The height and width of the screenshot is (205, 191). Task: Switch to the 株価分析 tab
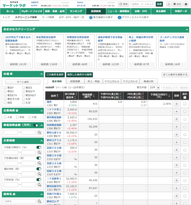tap(148, 81)
